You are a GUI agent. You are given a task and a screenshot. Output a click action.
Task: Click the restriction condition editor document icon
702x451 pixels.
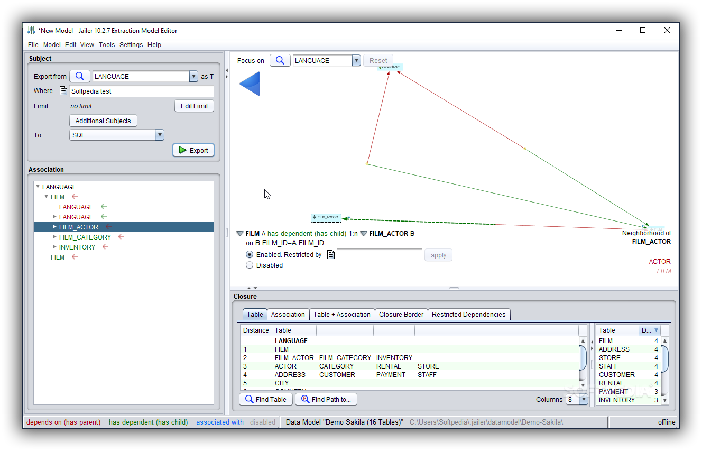coord(331,255)
